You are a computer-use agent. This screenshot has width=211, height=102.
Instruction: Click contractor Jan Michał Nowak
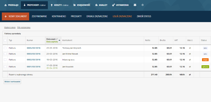click(70, 54)
